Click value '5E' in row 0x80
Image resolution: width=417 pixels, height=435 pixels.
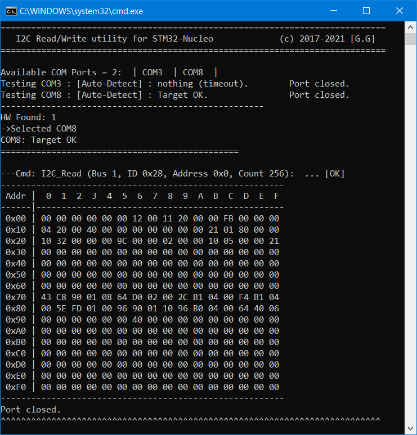61,309
